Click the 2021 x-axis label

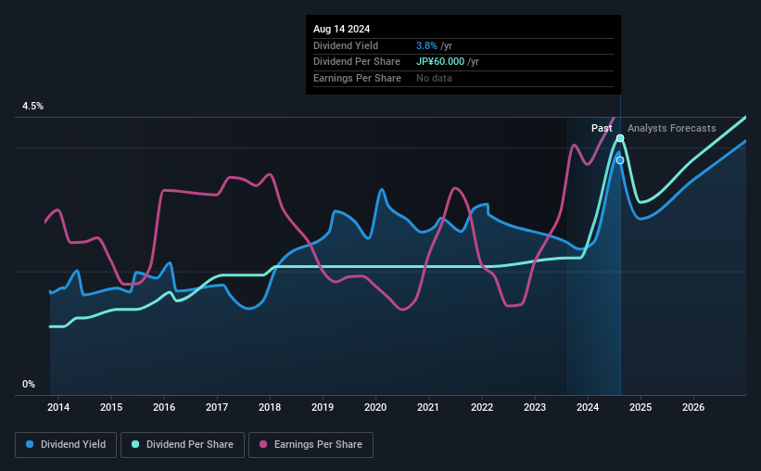[x=428, y=407]
